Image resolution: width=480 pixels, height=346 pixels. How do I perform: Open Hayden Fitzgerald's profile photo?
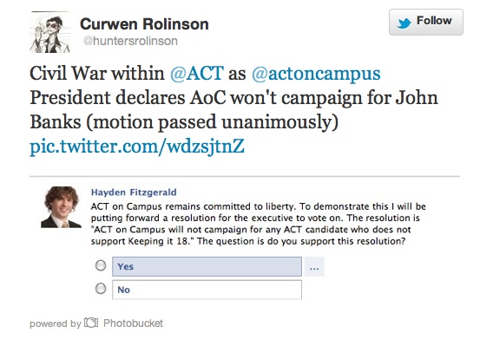click(62, 207)
